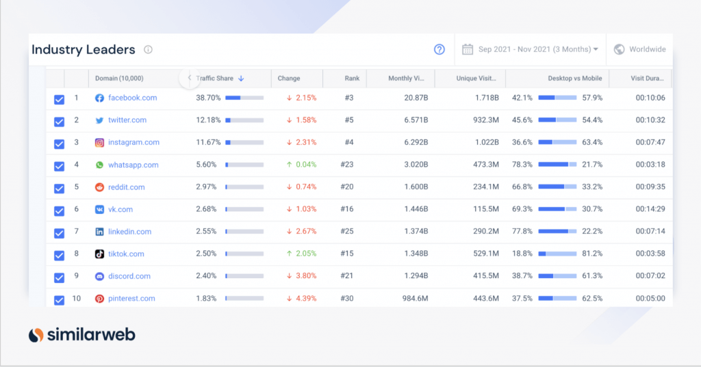
Task: Click the Reddit favicon icon
Action: pyautogui.click(x=99, y=187)
